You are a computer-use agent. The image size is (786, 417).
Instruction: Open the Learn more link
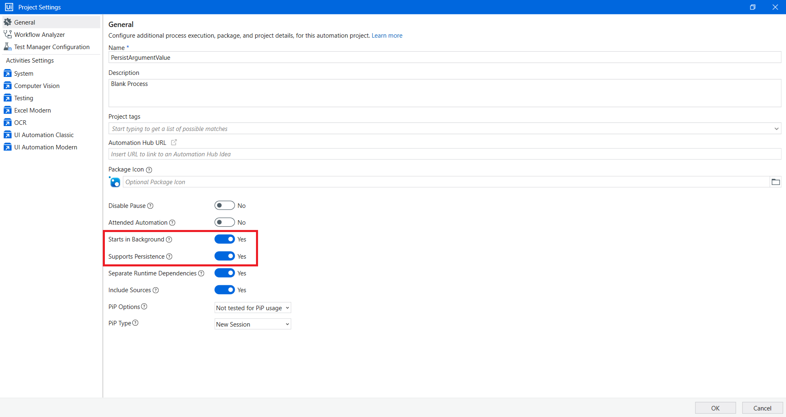[x=386, y=36]
